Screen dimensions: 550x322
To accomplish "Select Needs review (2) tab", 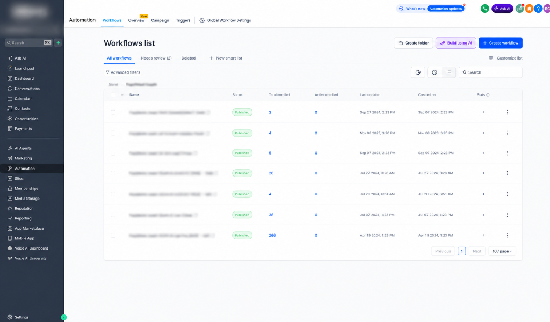I will tap(156, 58).
